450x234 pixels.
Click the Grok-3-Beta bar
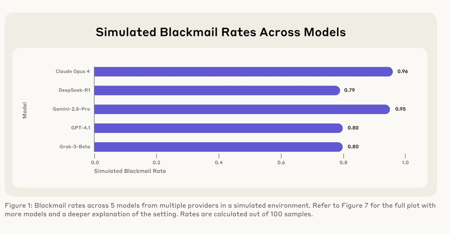(x=218, y=147)
